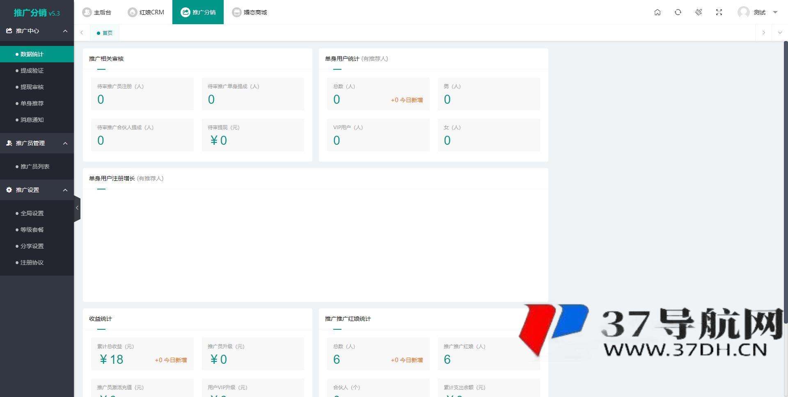The image size is (788, 397).
Task: Switch to the 红娘CRM top tab
Action: coord(146,12)
